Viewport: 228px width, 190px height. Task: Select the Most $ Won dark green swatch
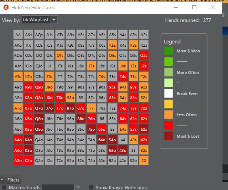coord(168,51)
